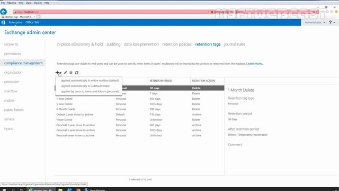Open mobile in the left navigation

click(9, 100)
